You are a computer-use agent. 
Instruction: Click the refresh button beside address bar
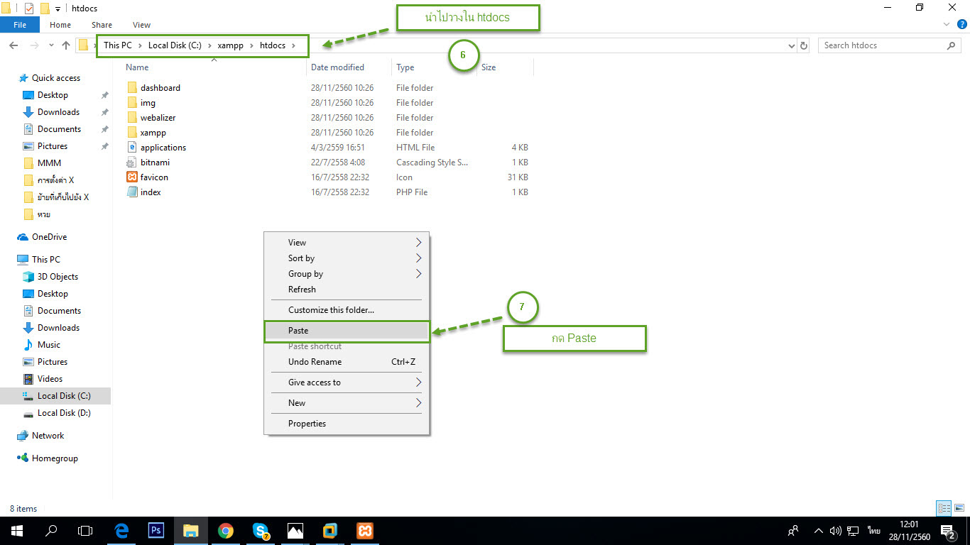click(x=804, y=45)
